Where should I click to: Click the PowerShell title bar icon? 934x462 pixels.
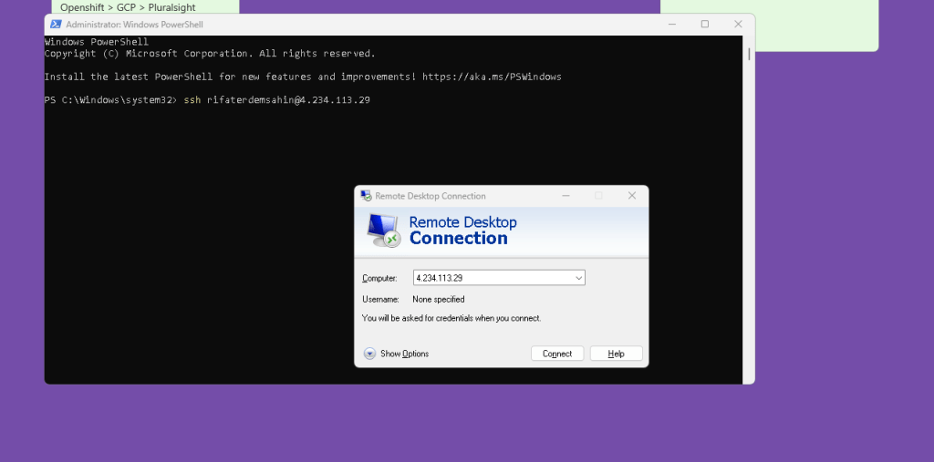coord(56,25)
